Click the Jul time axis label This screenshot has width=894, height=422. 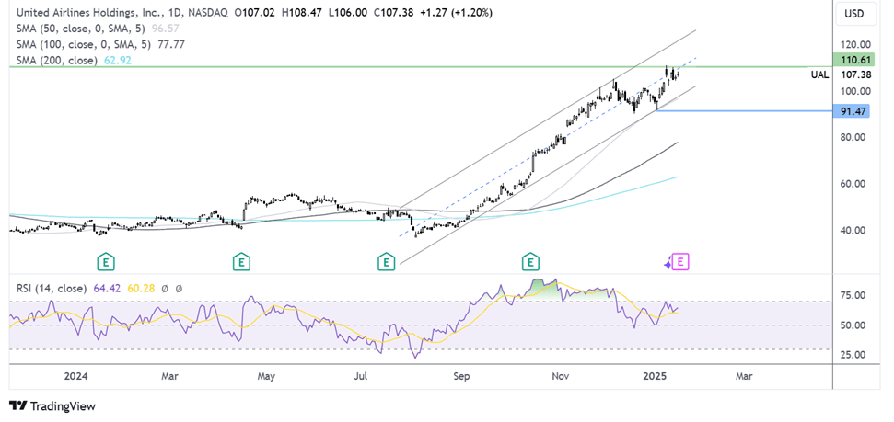pos(360,376)
